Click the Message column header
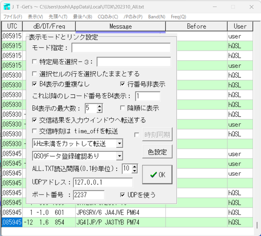261x236 pixels. point(121,26)
